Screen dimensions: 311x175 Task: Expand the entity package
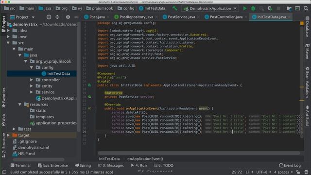(31, 86)
